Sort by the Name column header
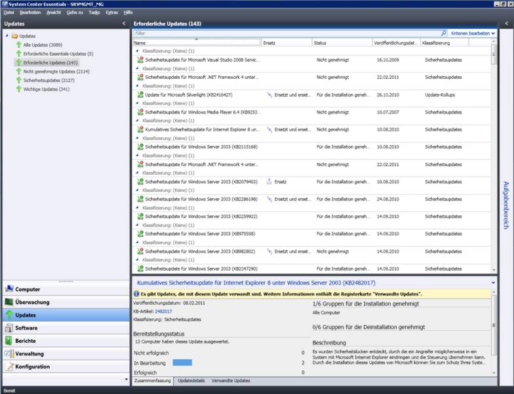The height and width of the screenshot is (394, 514). 197,43
